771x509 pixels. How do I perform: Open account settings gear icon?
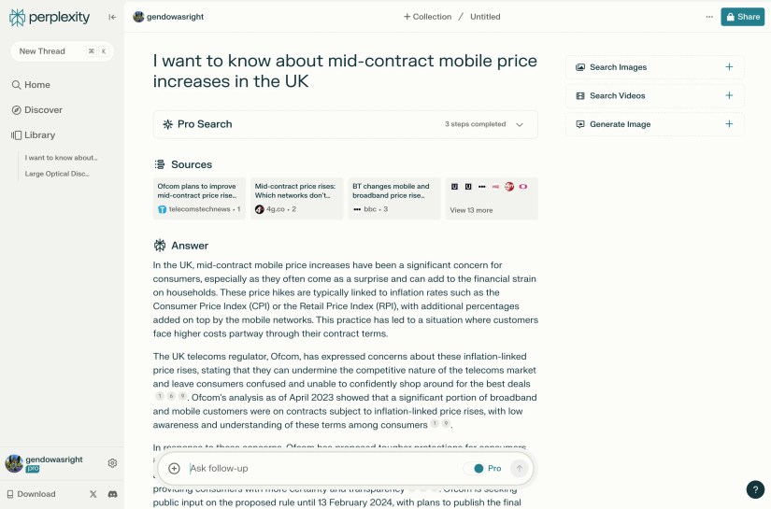click(112, 463)
